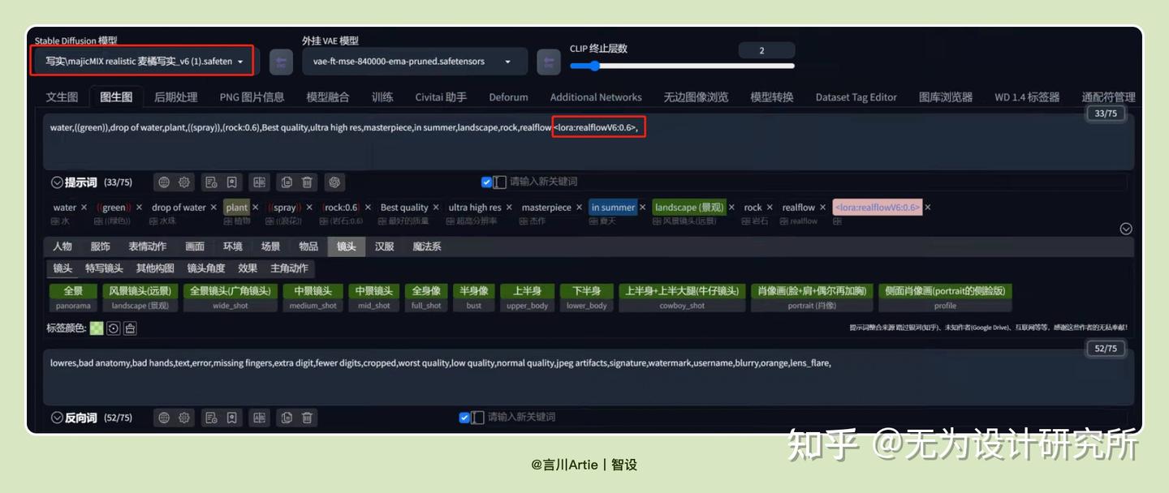Open the Additional Networks tab
1169x493 pixels.
[596, 96]
